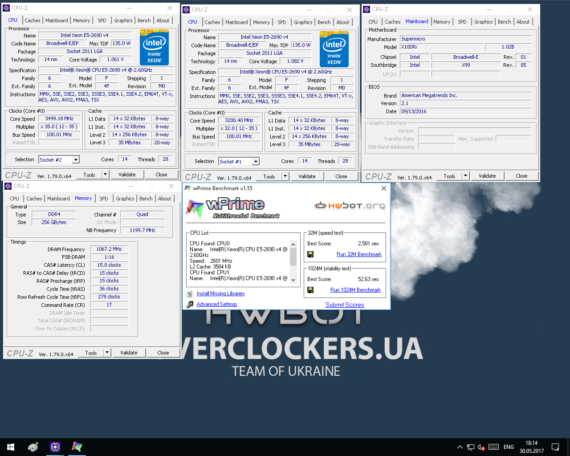Click Close button in the Socket #1 window
Viewport: 570px width, 456px height.
(341, 176)
